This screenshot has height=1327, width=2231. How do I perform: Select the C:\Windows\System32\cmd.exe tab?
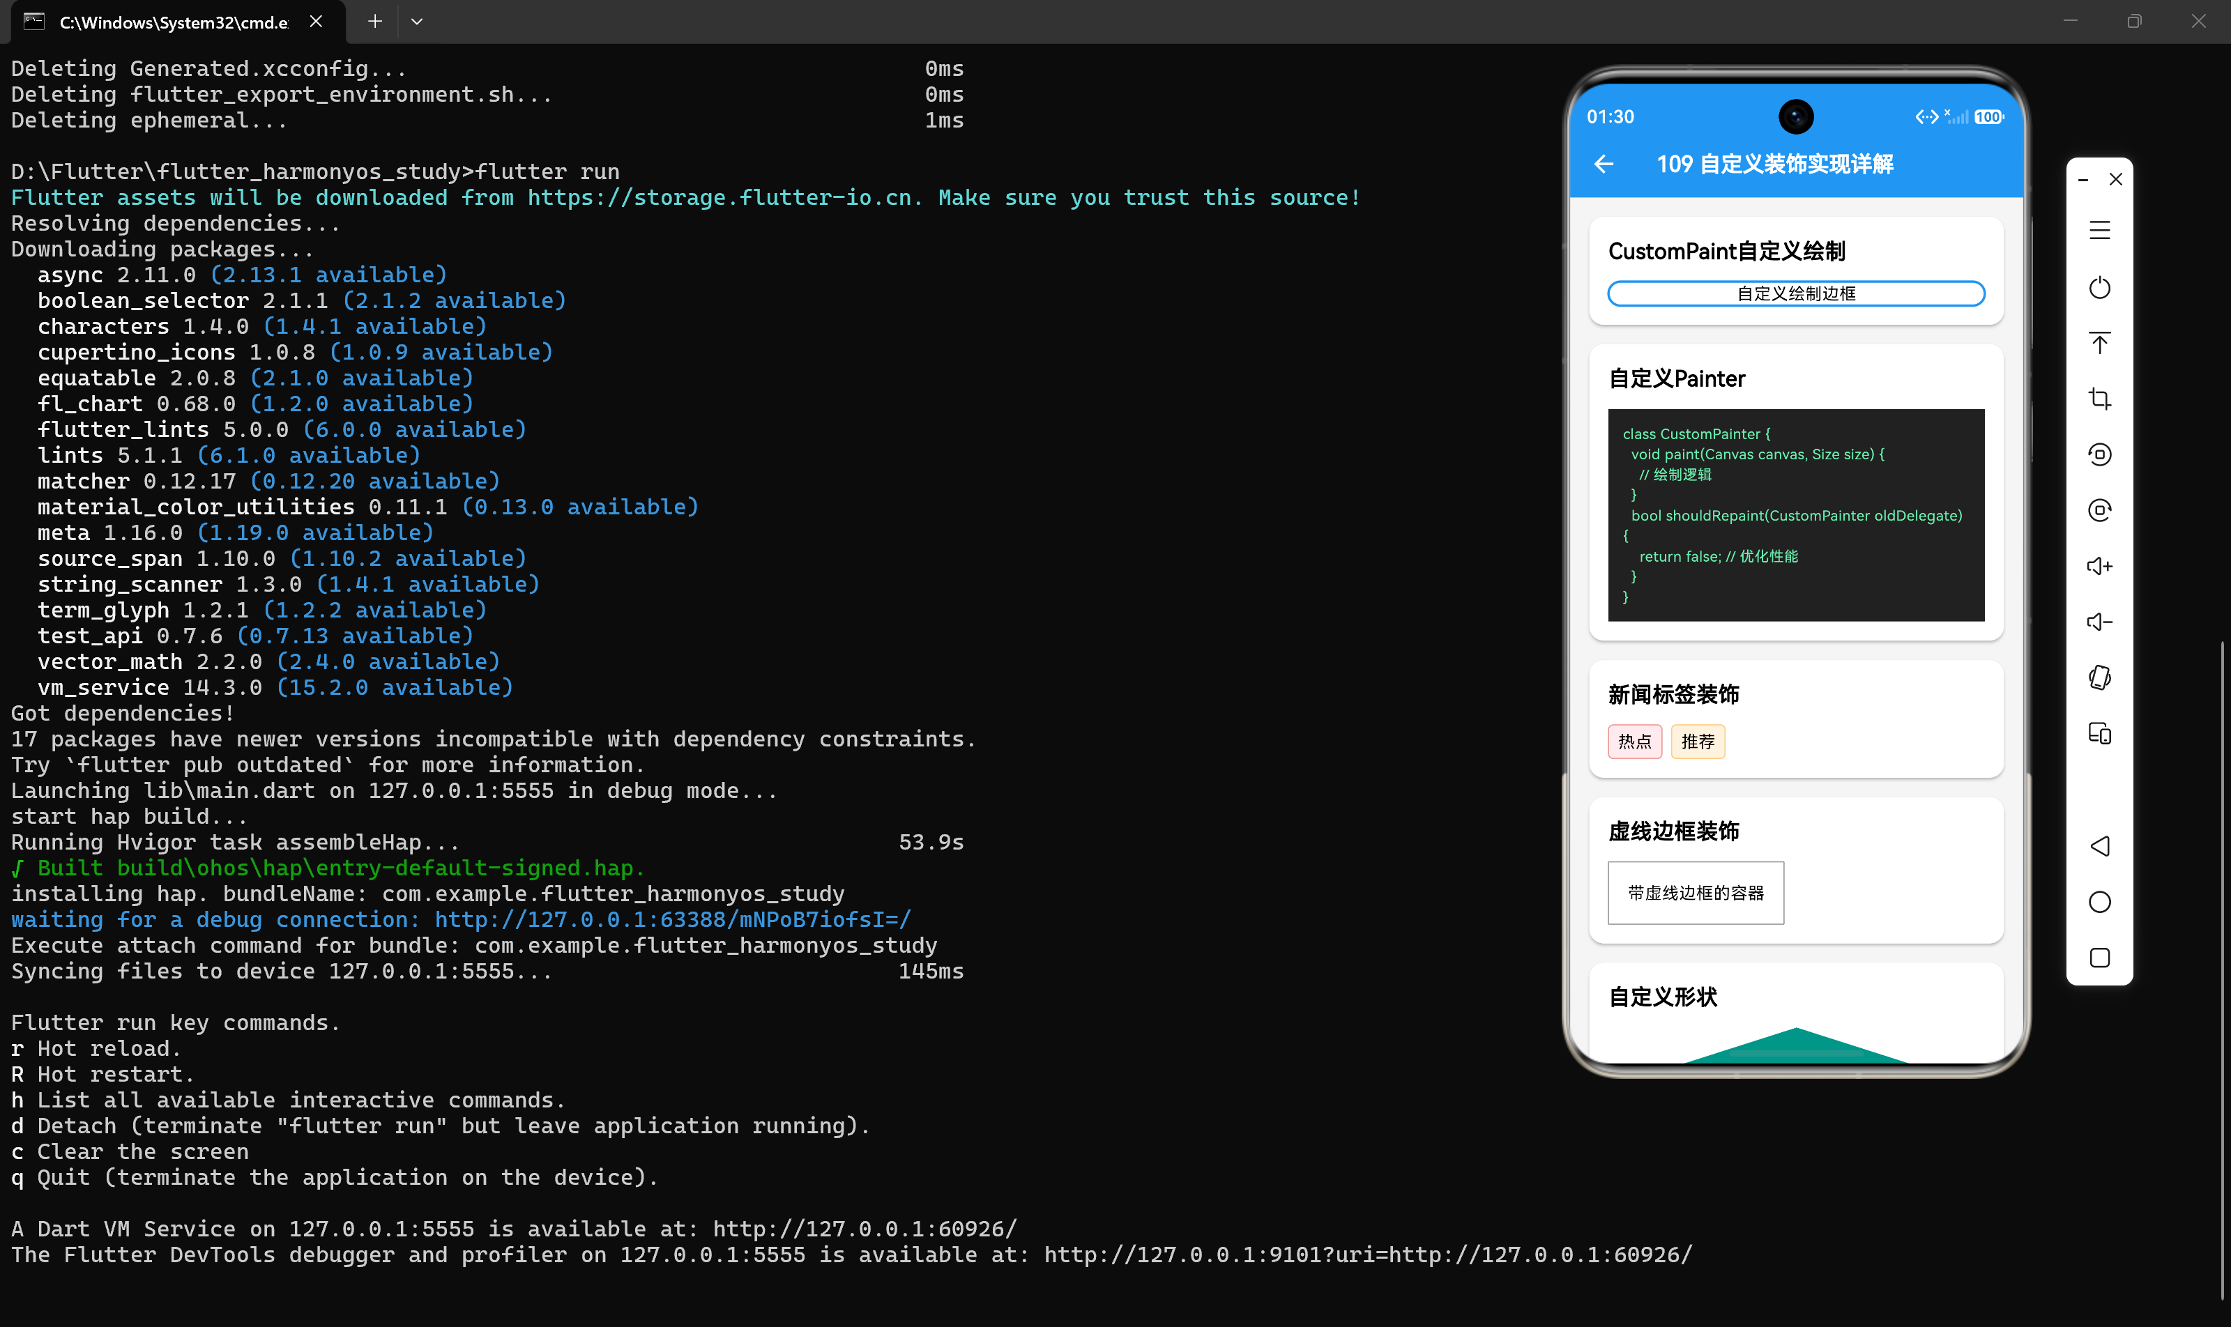click(x=174, y=22)
